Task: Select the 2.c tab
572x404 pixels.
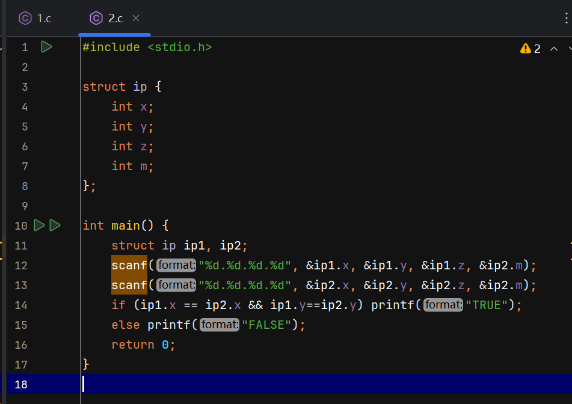Action: [x=115, y=18]
